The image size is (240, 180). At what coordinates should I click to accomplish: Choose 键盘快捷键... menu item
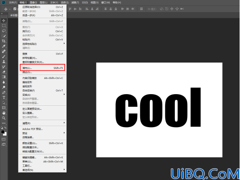42,157
